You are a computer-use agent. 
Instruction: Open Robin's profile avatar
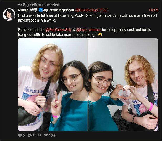pyautogui.click(x=9, y=15)
